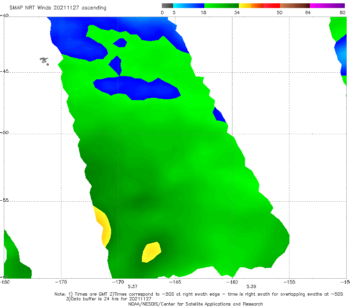Screen dimensions: 350x307
Task: Click the large blue low-wind area near -46 latitude
Action: 137,88
